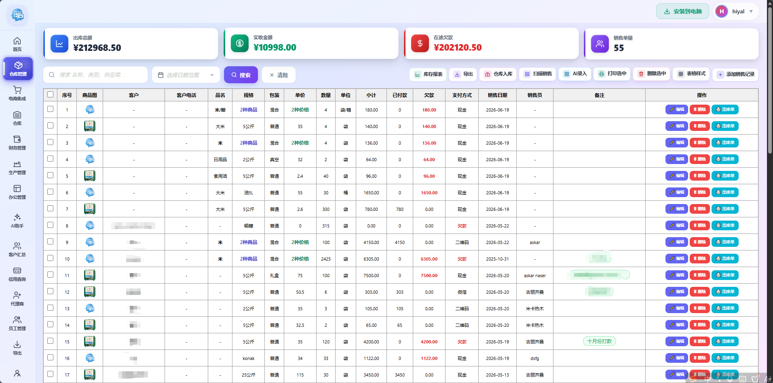Open 信用查询 card icon in sidebar
This screenshot has height=383, width=773.
pos(17,274)
